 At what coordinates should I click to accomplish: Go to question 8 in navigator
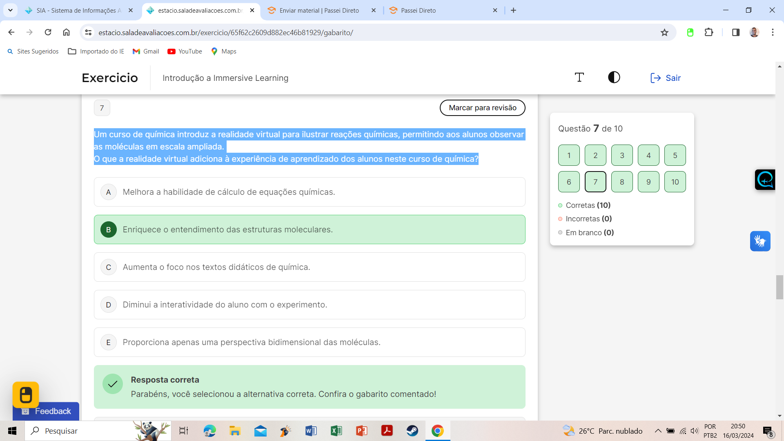(621, 182)
